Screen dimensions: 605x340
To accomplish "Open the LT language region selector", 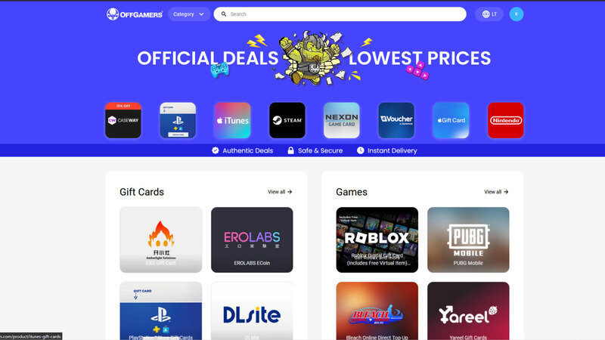I will pyautogui.click(x=489, y=14).
